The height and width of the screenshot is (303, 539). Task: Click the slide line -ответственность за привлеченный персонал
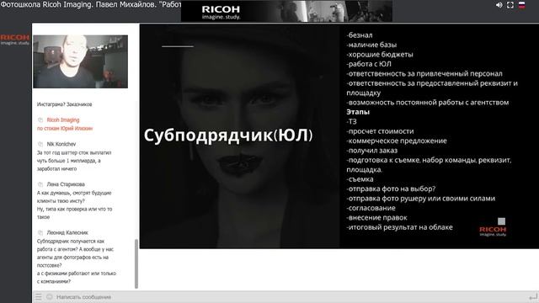pos(424,73)
